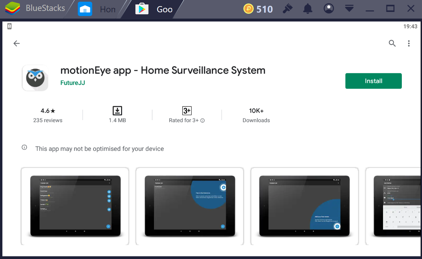422x259 pixels.
Task: Click the pin tool icon in title bar
Action: click(288, 9)
